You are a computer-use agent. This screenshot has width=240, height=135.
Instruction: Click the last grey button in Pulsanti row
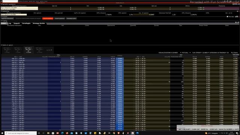click(x=71, y=18)
